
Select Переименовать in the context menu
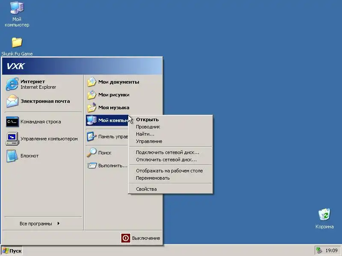coord(170,178)
